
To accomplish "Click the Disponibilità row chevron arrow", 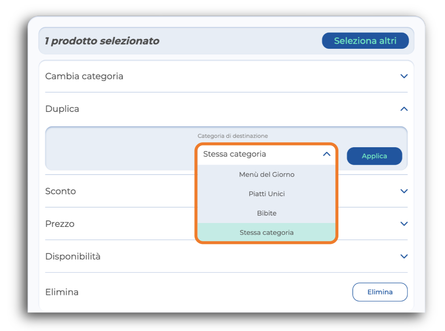I will tap(404, 257).
